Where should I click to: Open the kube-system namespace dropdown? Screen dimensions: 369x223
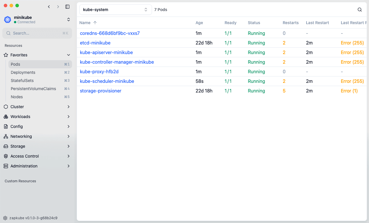(116, 10)
